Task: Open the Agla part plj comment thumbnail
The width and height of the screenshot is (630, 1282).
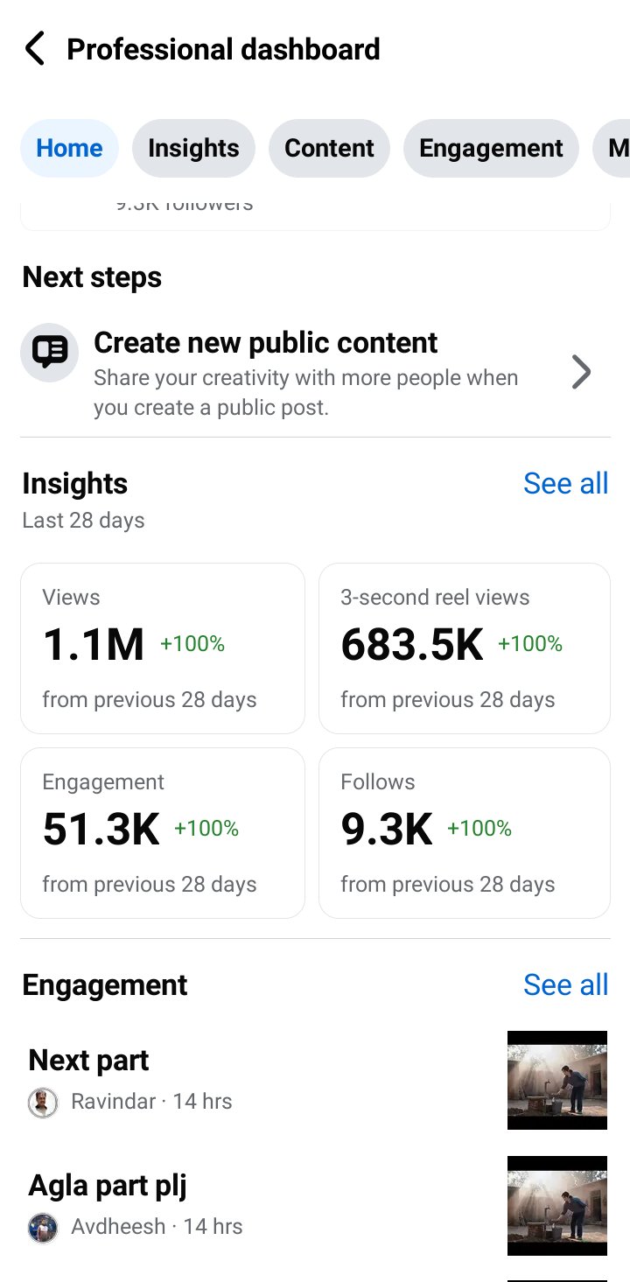Action: tap(557, 1206)
